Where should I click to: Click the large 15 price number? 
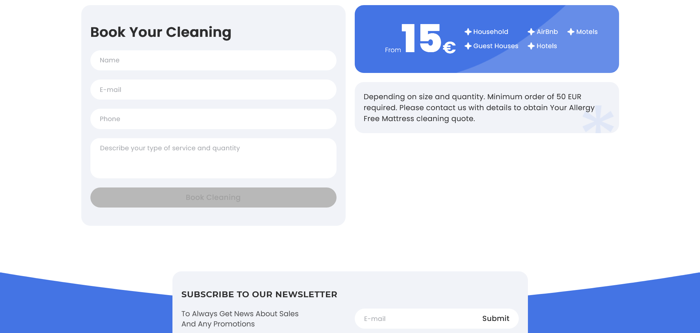point(421,38)
